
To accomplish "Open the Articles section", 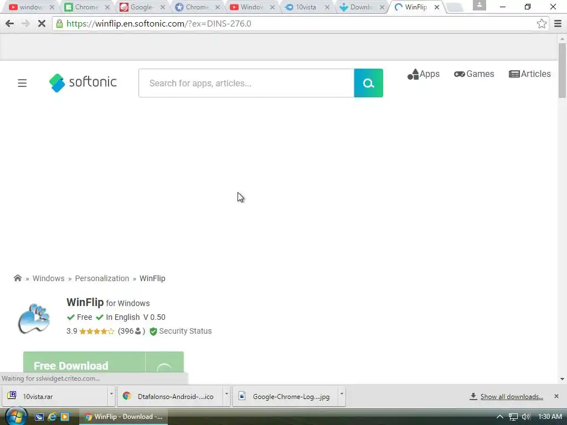I will pyautogui.click(x=530, y=74).
